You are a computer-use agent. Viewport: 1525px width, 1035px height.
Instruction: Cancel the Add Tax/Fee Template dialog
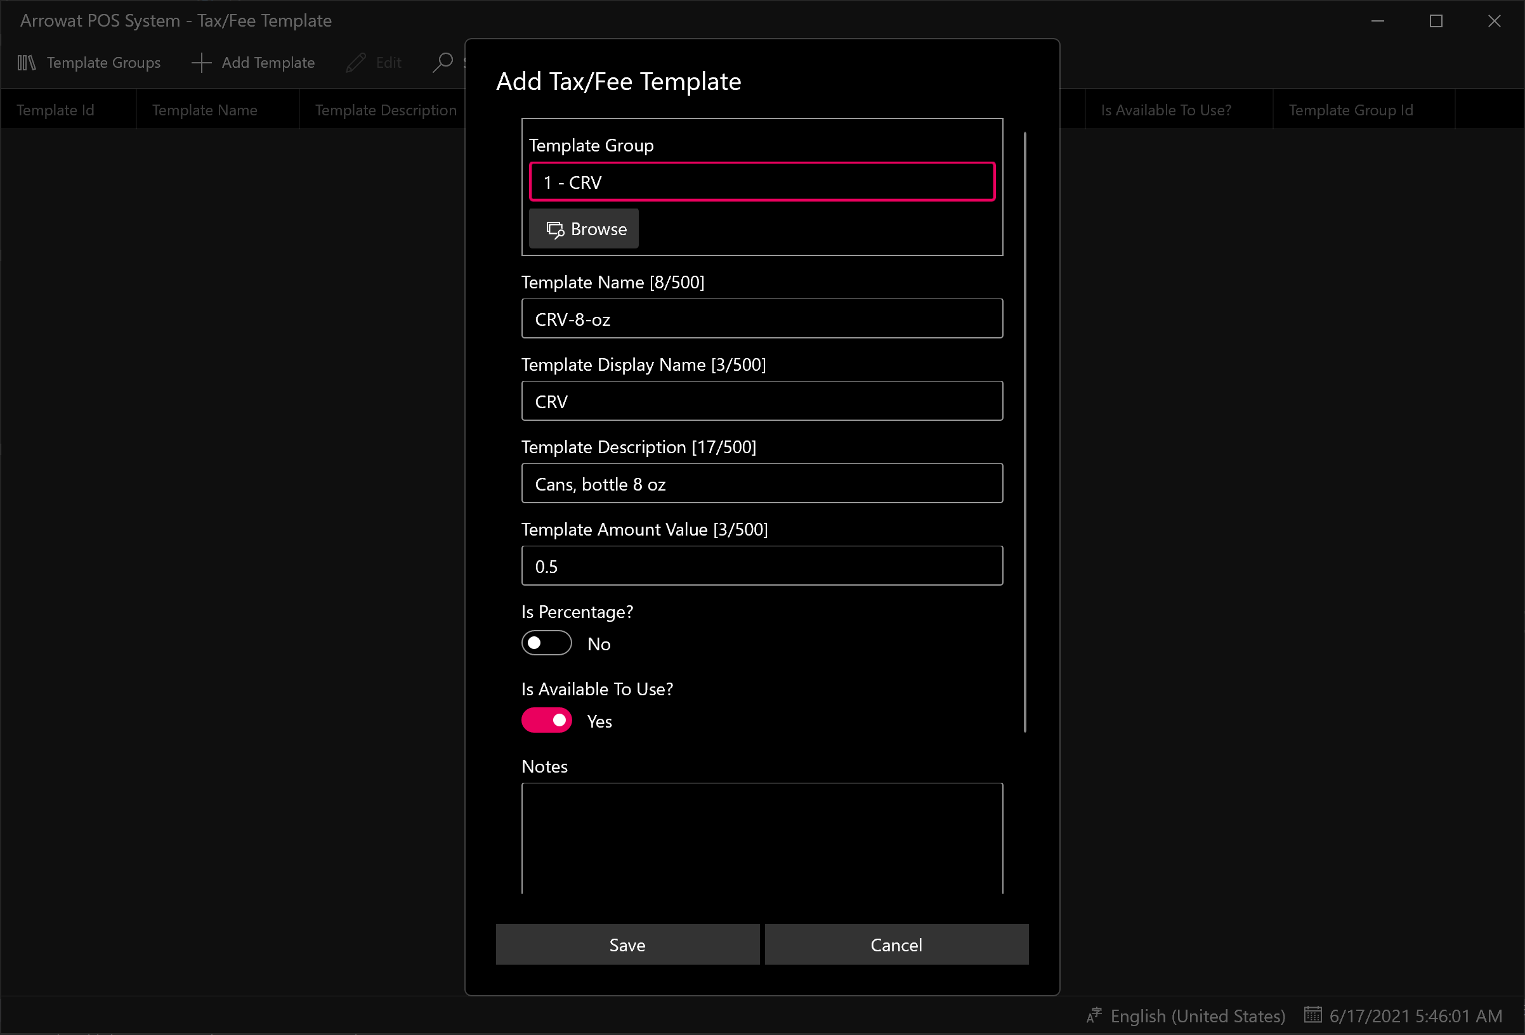point(896,945)
